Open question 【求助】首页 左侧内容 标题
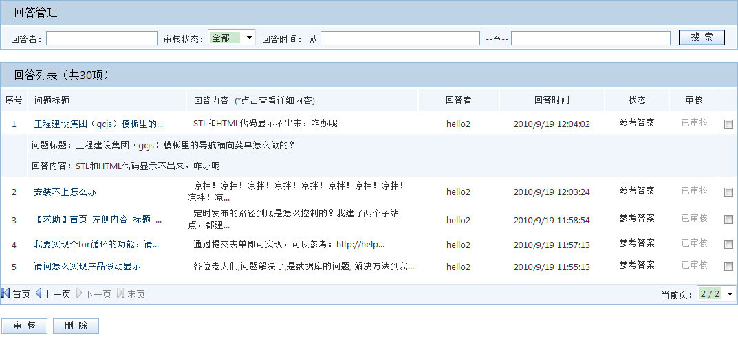738x345 pixels. 98,219
